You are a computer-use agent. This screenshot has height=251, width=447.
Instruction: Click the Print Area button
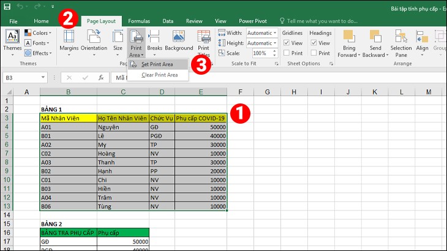point(137,43)
